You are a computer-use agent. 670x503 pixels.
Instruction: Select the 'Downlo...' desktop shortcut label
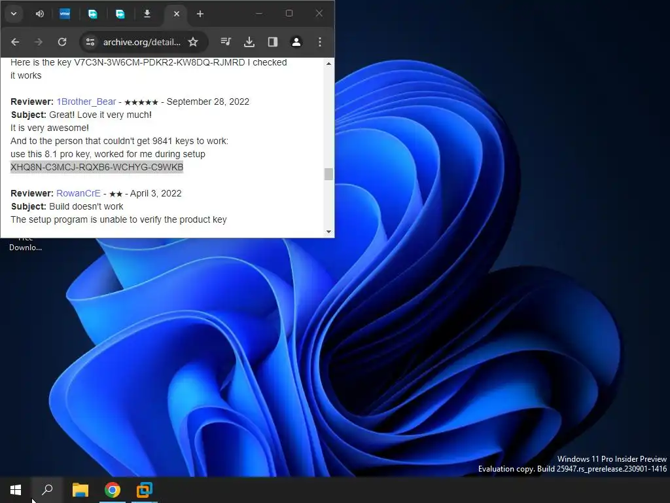(x=26, y=248)
